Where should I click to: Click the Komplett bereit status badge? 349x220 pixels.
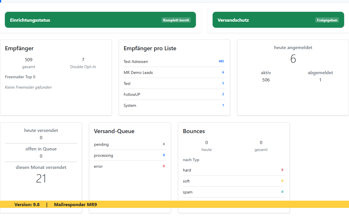coord(176,20)
